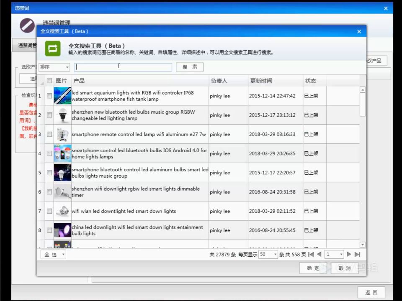Expand the per-page count dropdown showing 50
402x301 pixels.
click(x=268, y=255)
